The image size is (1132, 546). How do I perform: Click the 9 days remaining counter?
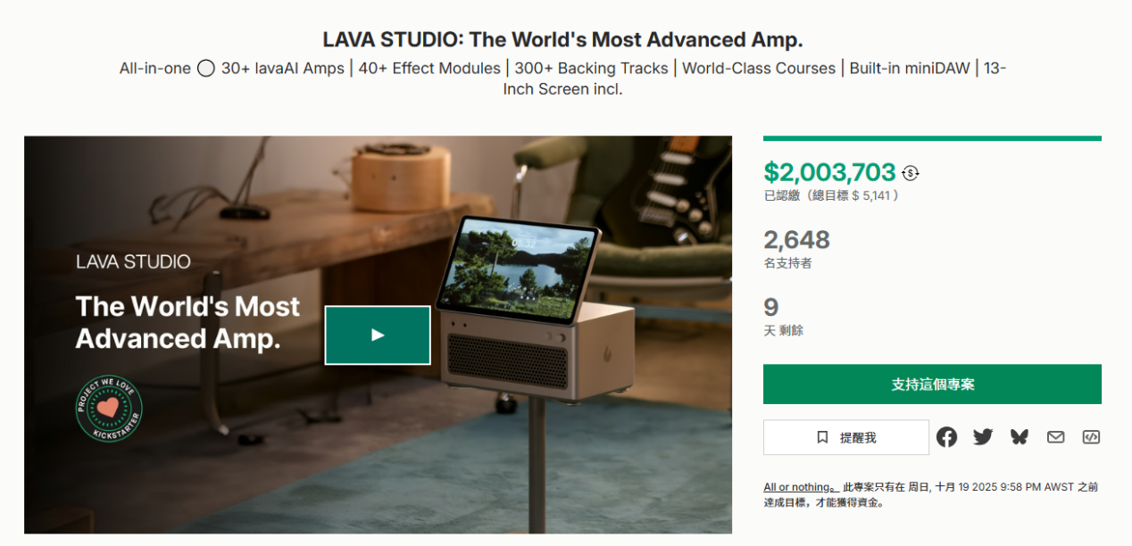(x=771, y=307)
